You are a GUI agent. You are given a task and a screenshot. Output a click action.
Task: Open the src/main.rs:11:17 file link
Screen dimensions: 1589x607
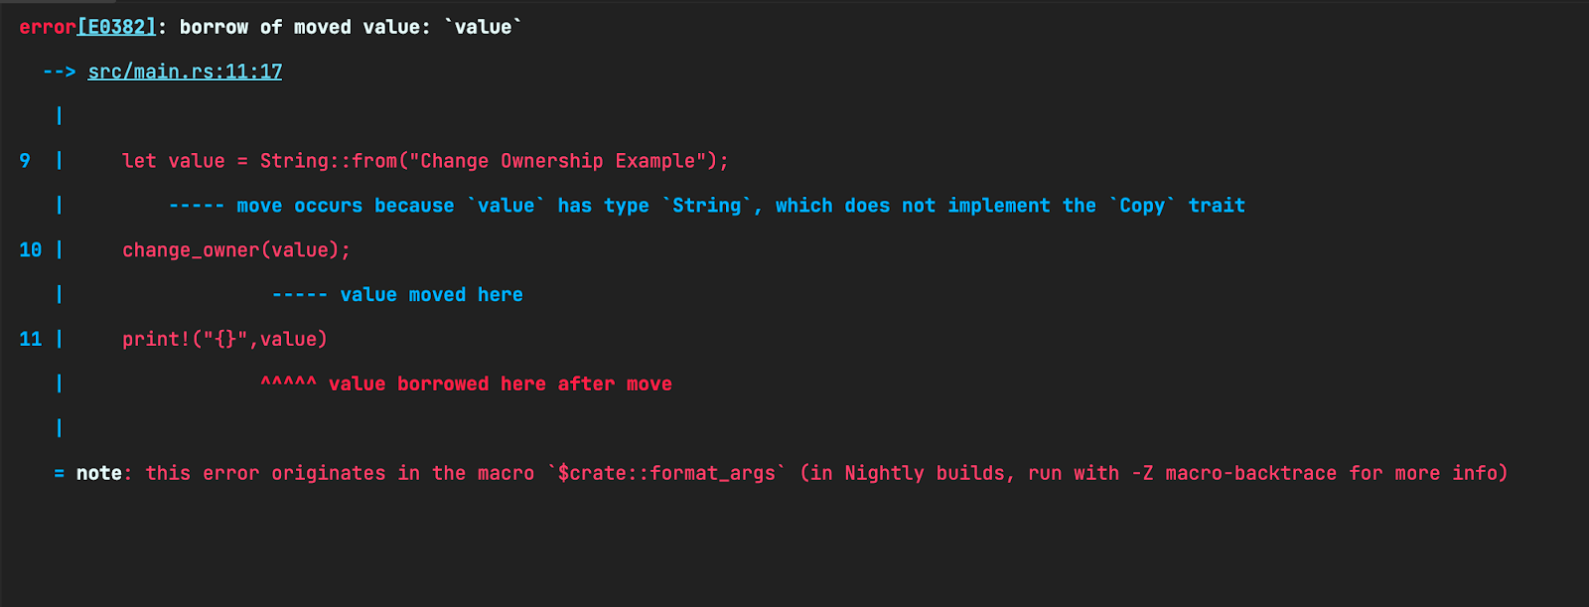tap(185, 72)
